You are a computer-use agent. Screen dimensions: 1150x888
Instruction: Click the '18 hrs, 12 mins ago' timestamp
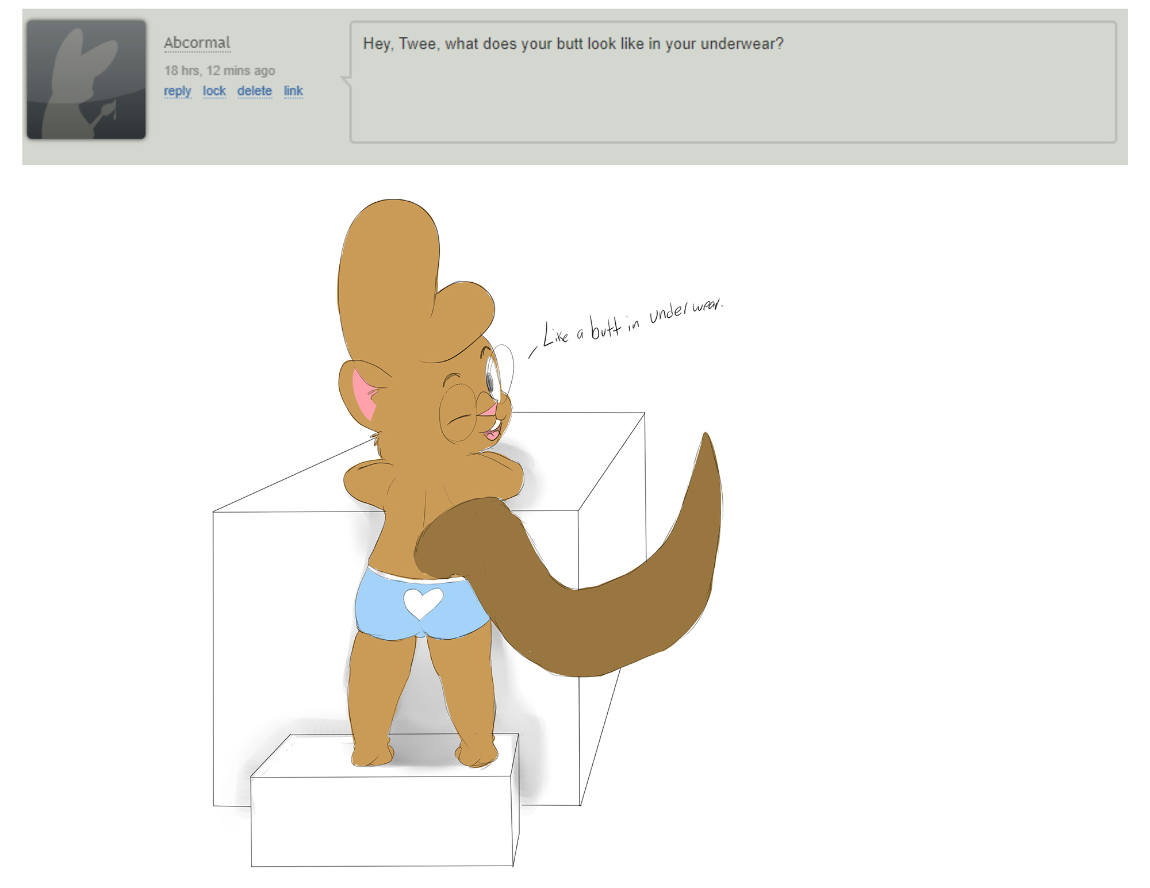tap(219, 71)
